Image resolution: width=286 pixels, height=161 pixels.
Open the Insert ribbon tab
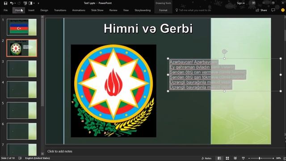31,10
